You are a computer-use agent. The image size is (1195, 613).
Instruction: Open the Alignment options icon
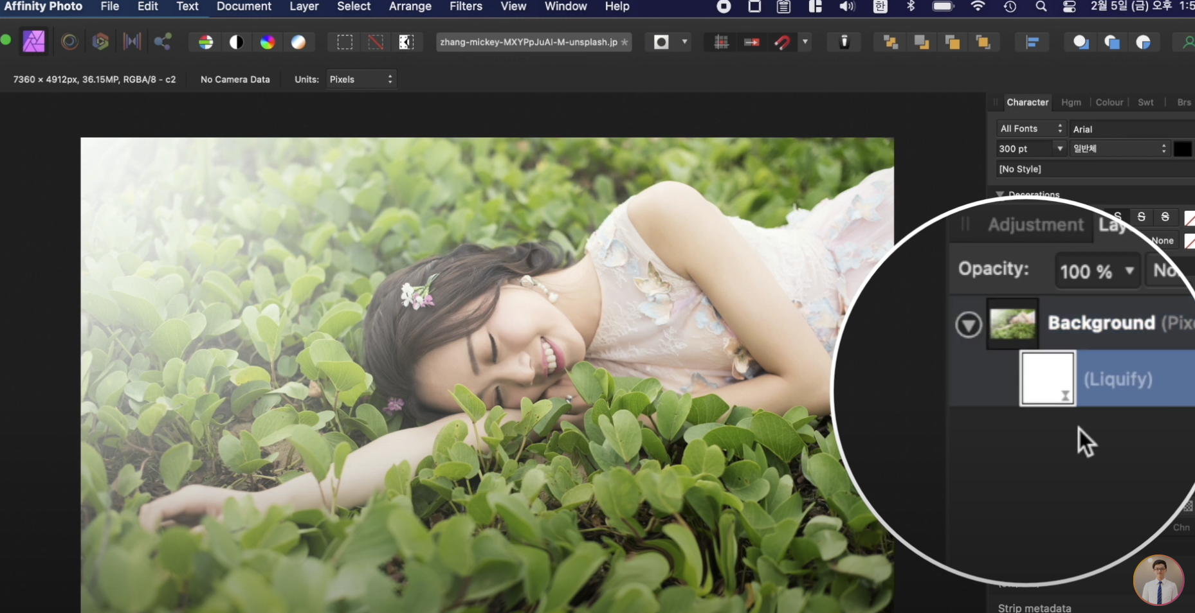pyautogui.click(x=1032, y=42)
